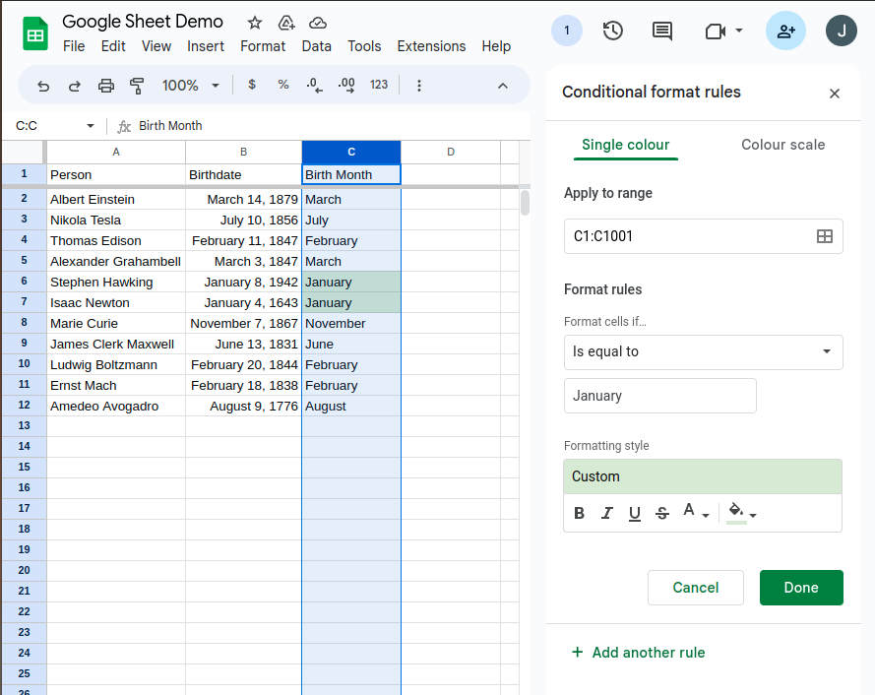Check the cloud save status icon
The image size is (875, 695).
pos(318,23)
